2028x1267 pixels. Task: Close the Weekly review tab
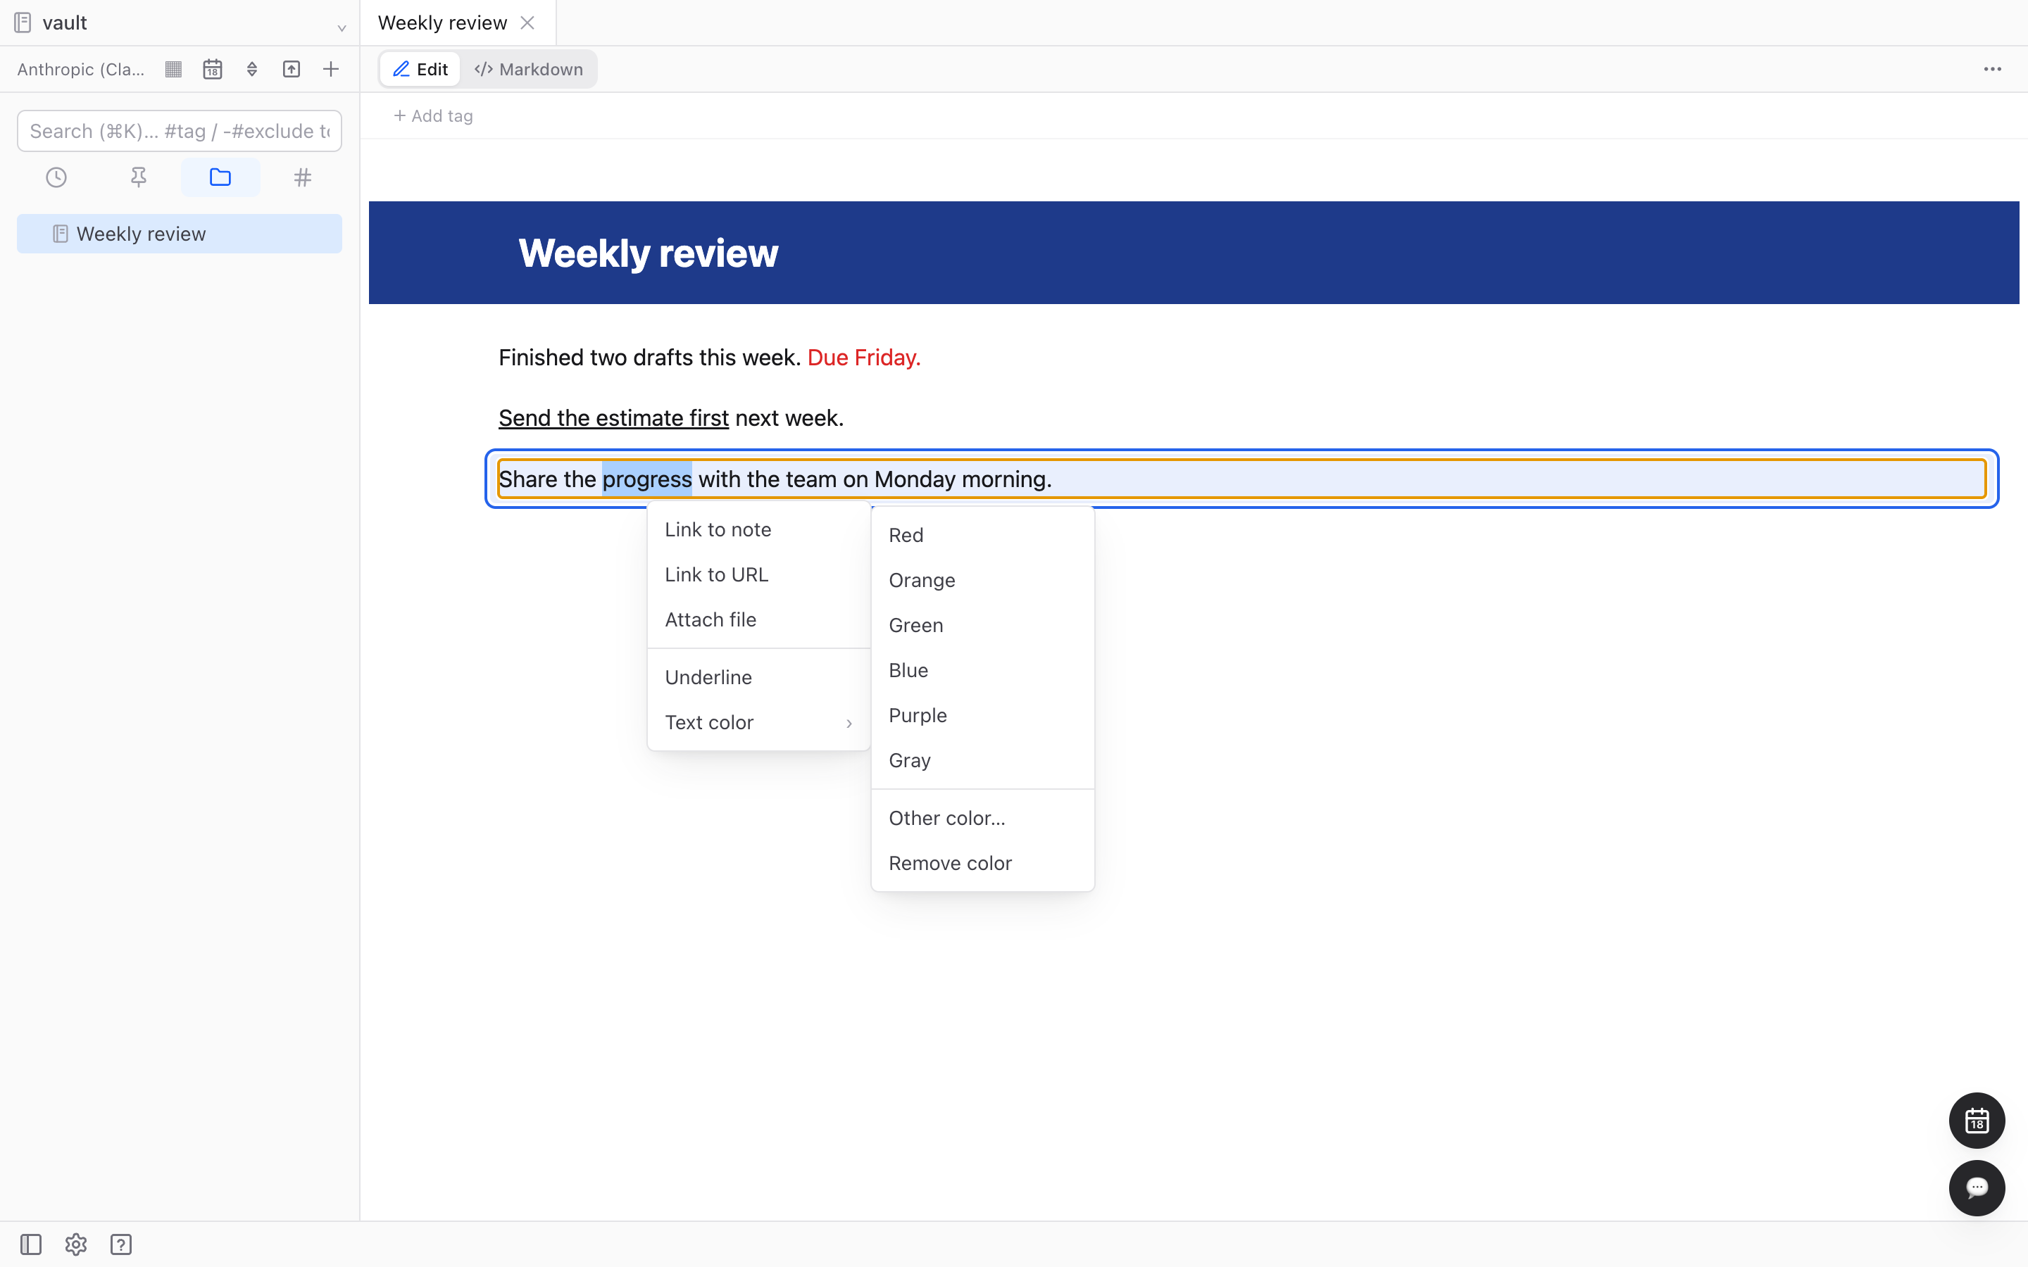pos(527,23)
